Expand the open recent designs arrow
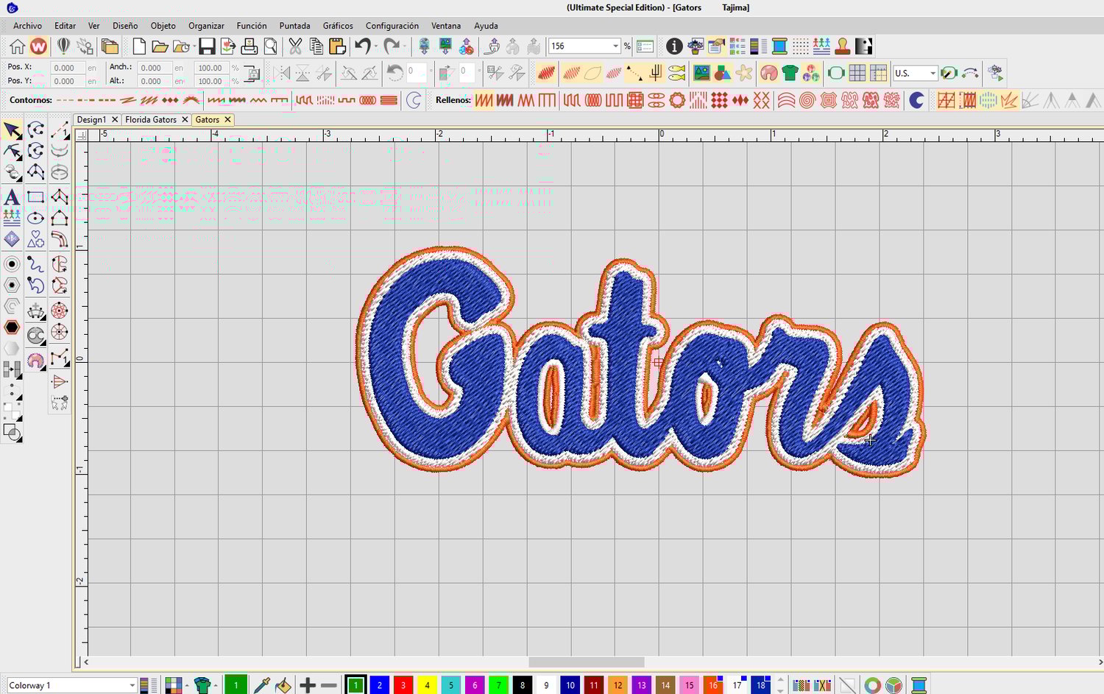 click(x=194, y=46)
